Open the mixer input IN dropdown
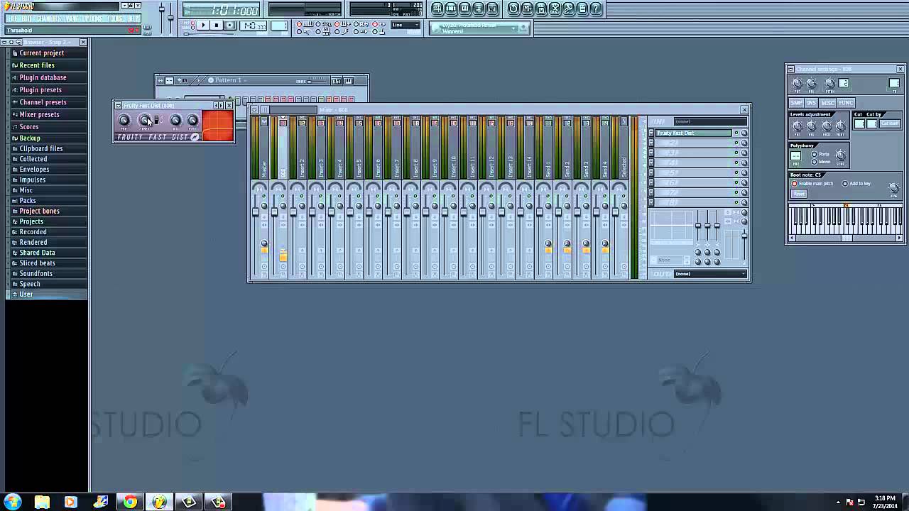Image resolution: width=909 pixels, height=511 pixels. tap(710, 121)
